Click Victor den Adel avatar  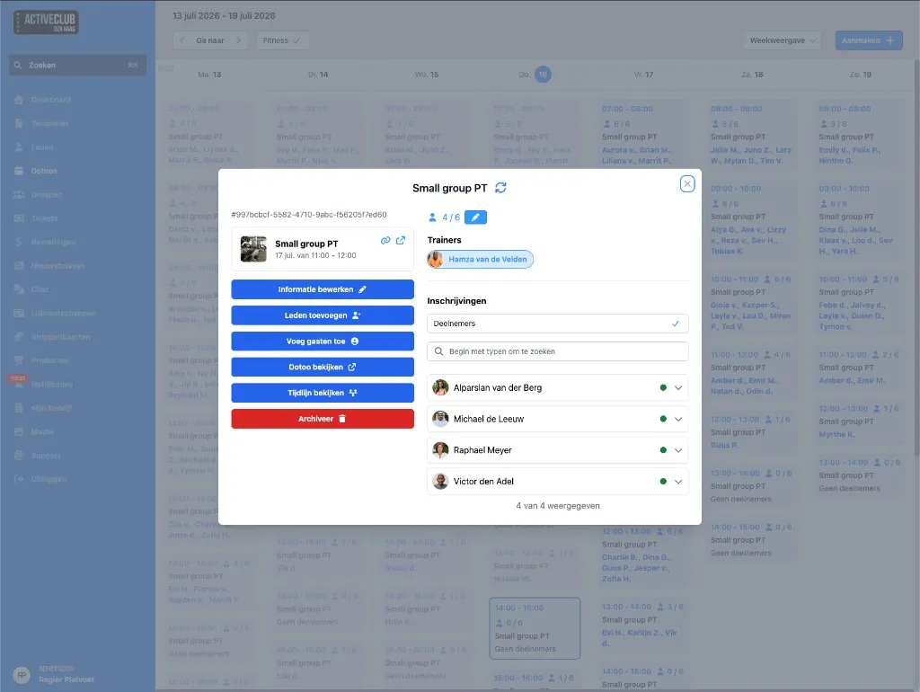coord(440,482)
